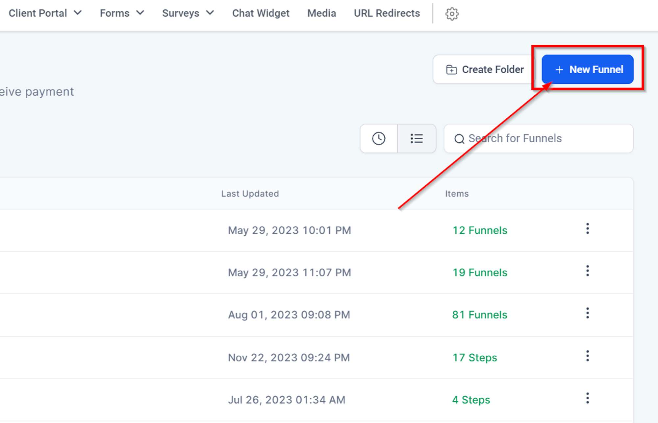
Task: Open the 19 Funnels link
Action: (480, 272)
